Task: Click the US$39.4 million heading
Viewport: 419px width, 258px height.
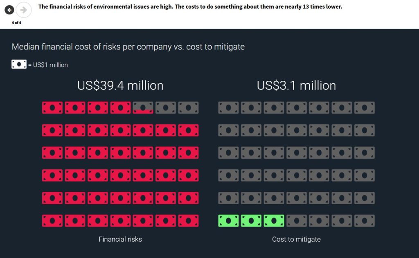Action: click(120, 86)
